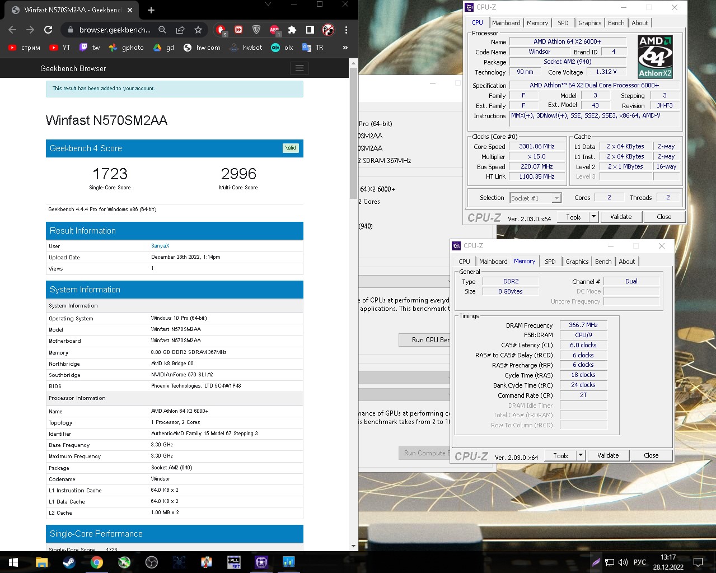Open About tab in lower CPU-Z window
Image resolution: width=716 pixels, height=573 pixels.
click(627, 262)
